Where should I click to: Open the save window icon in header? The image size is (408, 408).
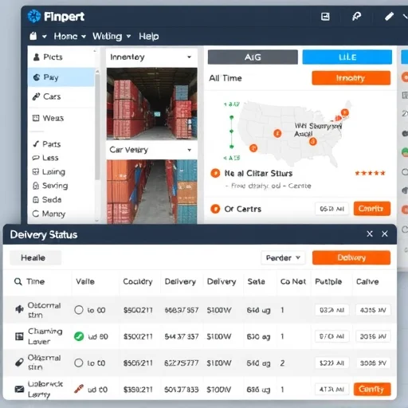(x=325, y=17)
